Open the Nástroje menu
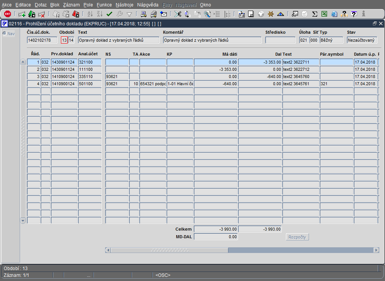The image size is (385, 281). [x=124, y=5]
